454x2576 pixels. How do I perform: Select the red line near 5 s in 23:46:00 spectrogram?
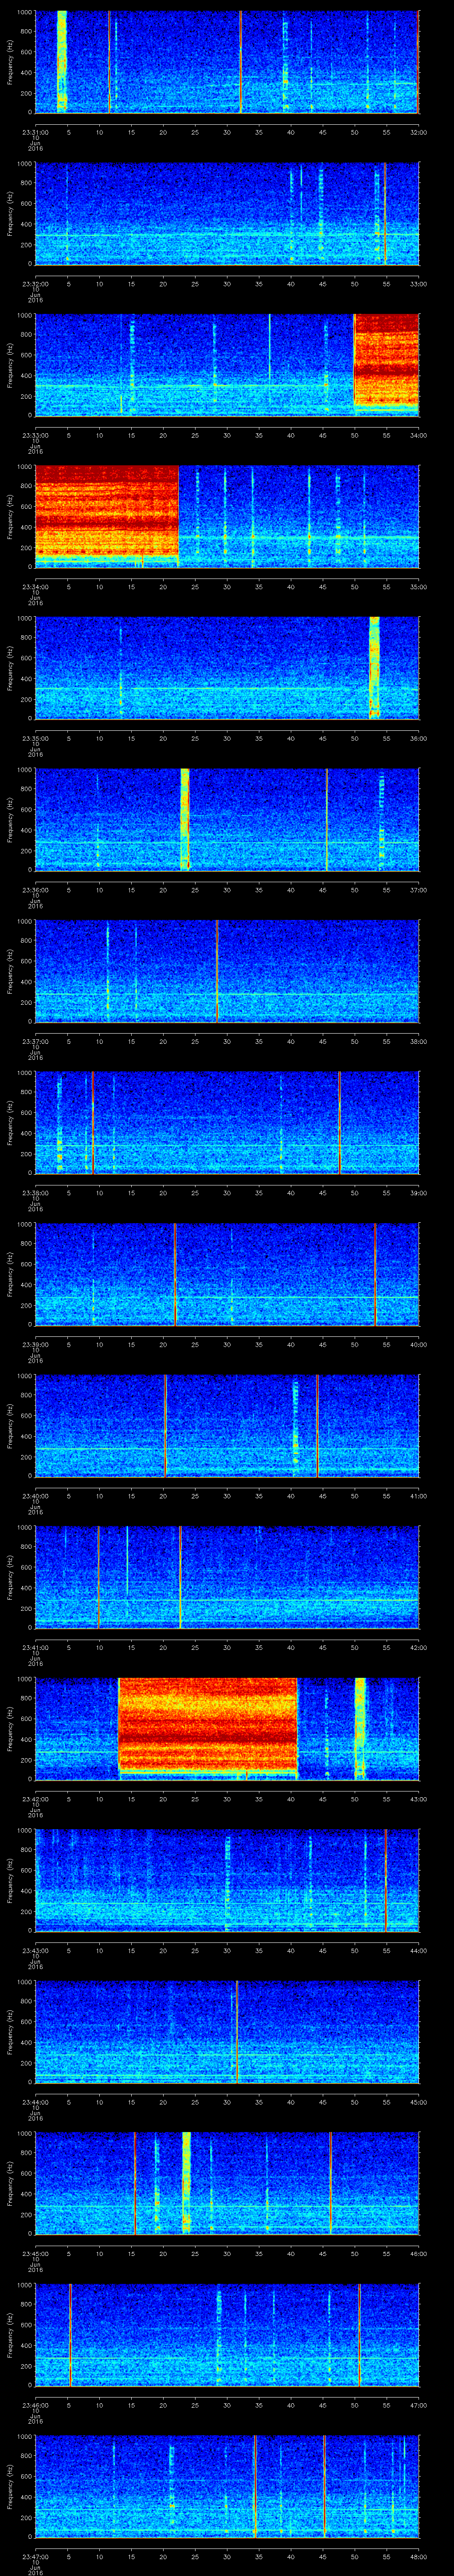pos(70,2334)
